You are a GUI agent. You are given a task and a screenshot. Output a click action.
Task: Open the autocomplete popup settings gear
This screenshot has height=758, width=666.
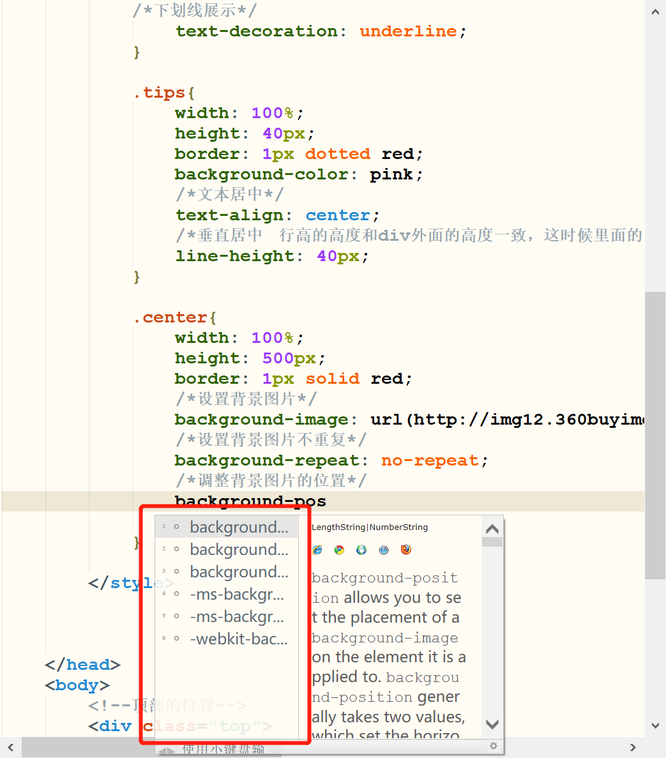(x=493, y=746)
